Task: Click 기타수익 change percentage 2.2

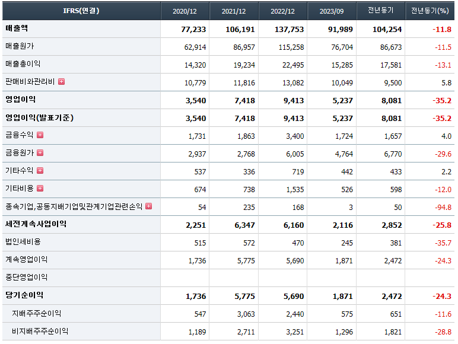Action: click(446, 172)
